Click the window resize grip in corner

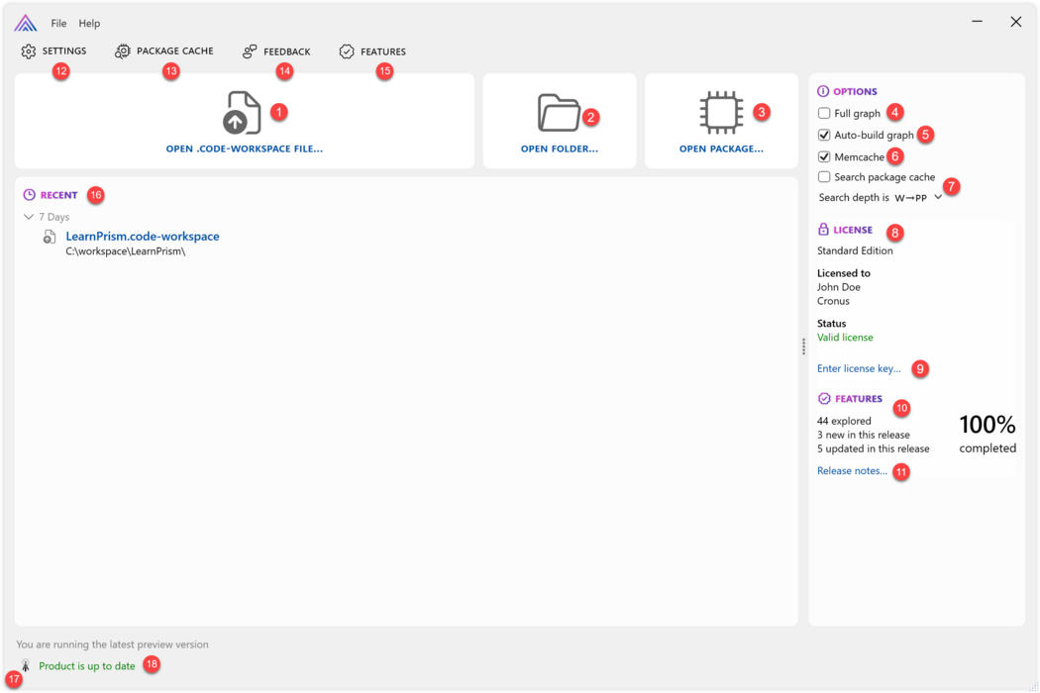coord(1033,686)
